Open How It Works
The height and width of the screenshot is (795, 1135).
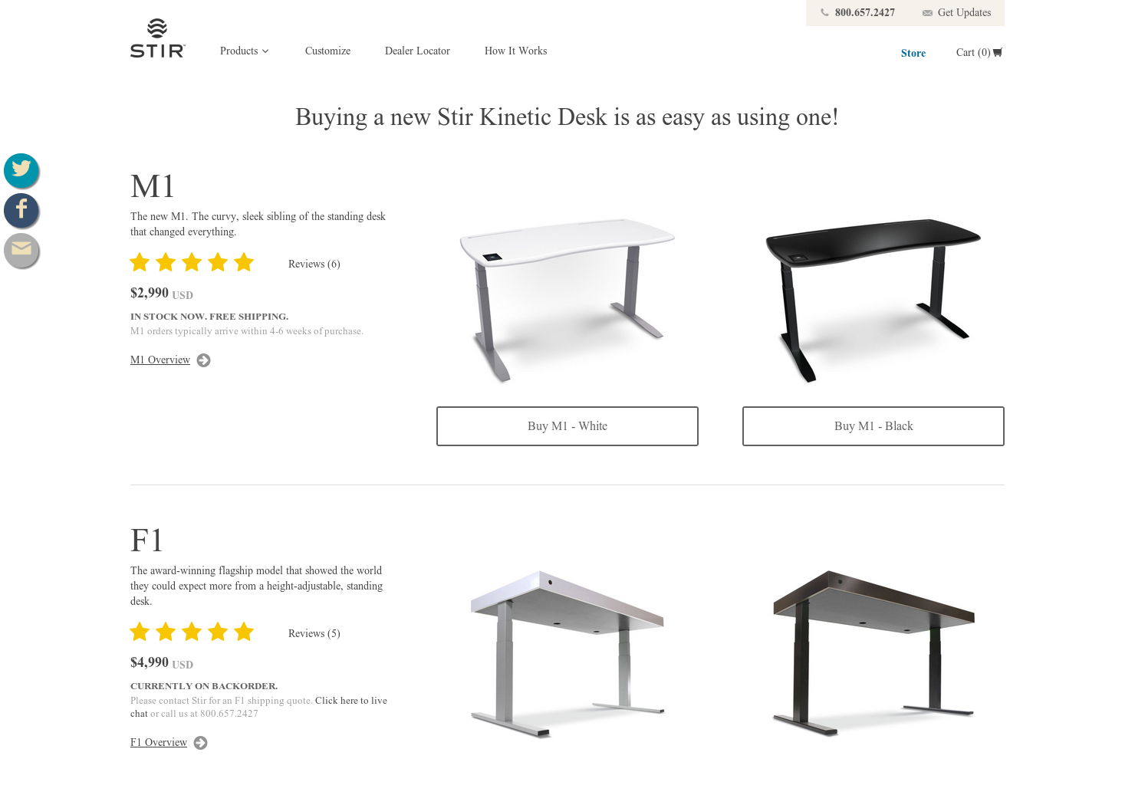tap(515, 51)
